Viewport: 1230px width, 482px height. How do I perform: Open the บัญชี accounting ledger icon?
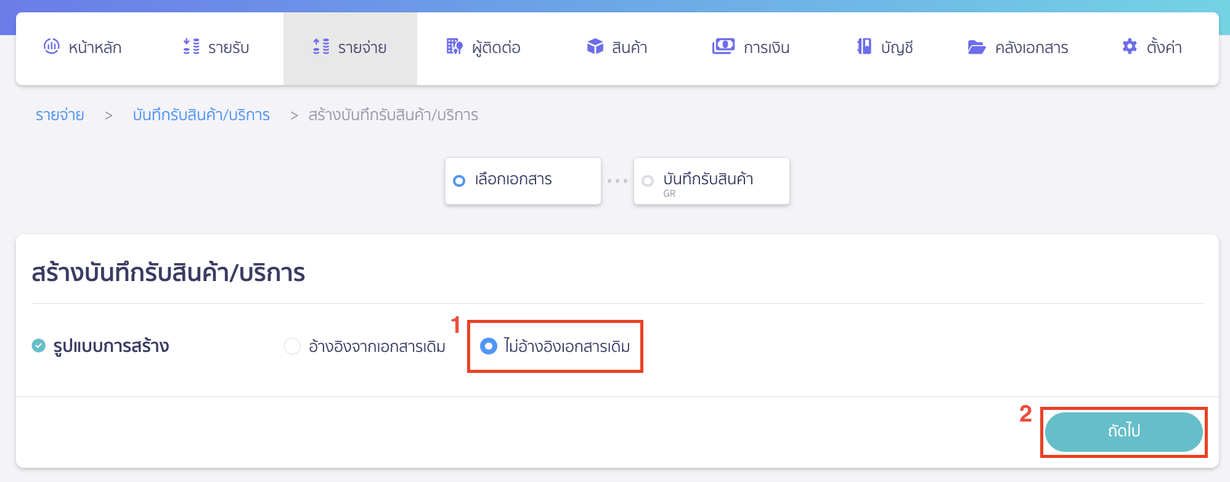[863, 46]
